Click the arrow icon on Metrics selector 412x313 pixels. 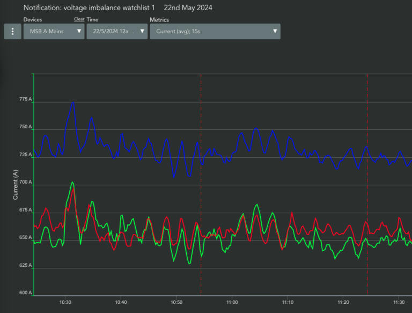click(x=275, y=31)
